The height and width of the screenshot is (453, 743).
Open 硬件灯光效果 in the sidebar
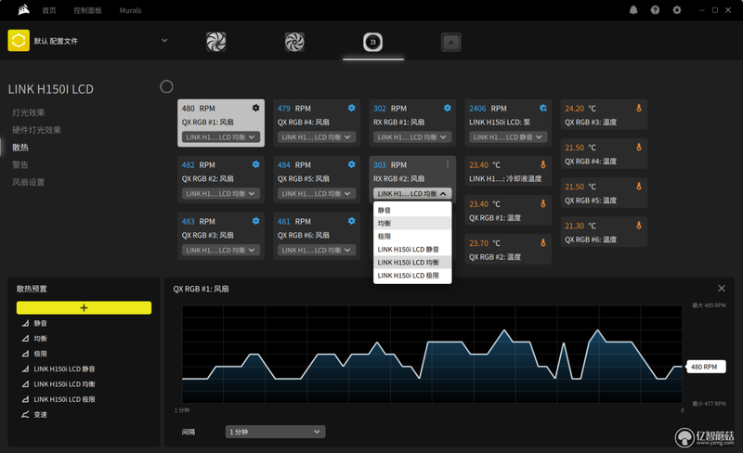pos(36,130)
